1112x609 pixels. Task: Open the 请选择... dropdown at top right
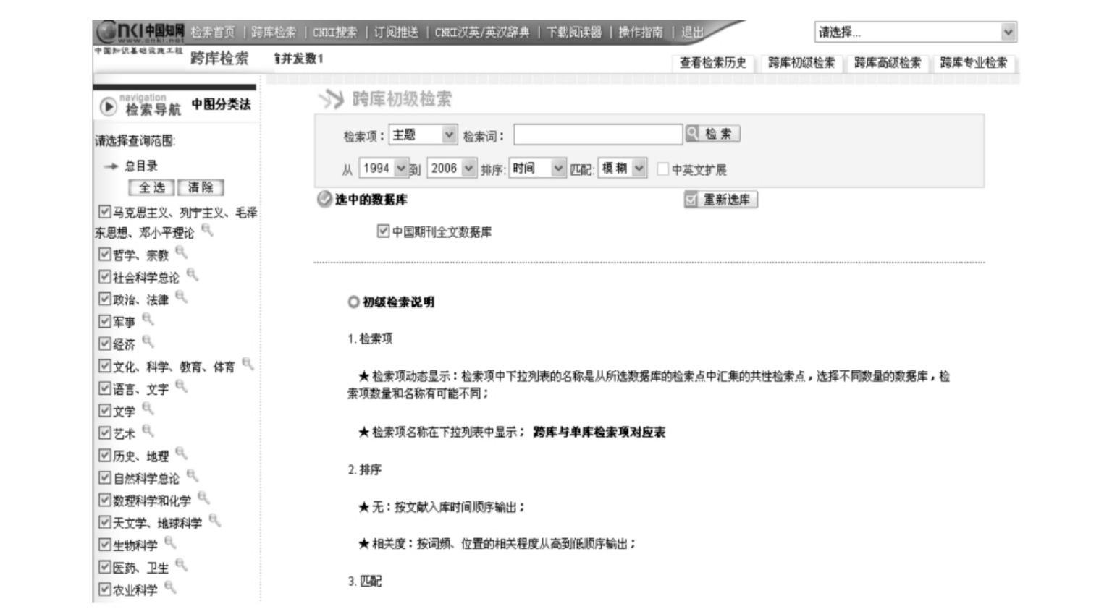coord(916,32)
